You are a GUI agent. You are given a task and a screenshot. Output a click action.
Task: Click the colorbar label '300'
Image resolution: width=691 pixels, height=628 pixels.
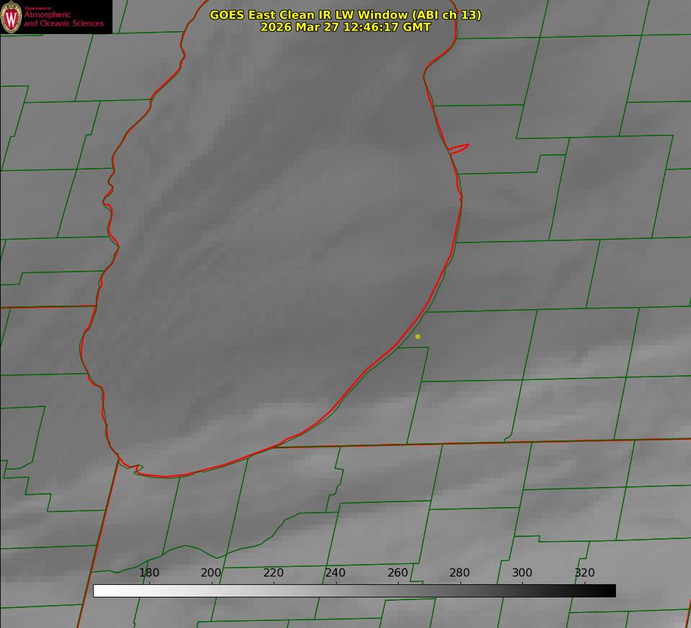click(x=522, y=572)
